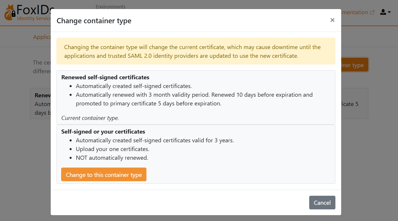Click the external-link icon beside Documentation
Image resolution: width=398 pixels, height=221 pixels.
pos(373,12)
